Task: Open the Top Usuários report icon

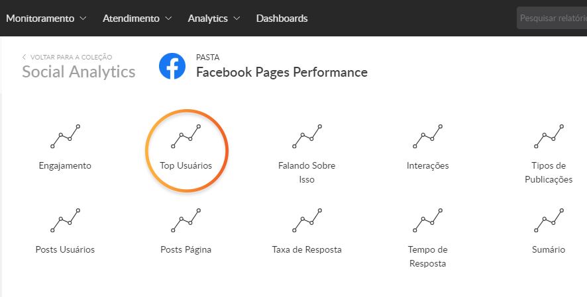Action: [186, 136]
